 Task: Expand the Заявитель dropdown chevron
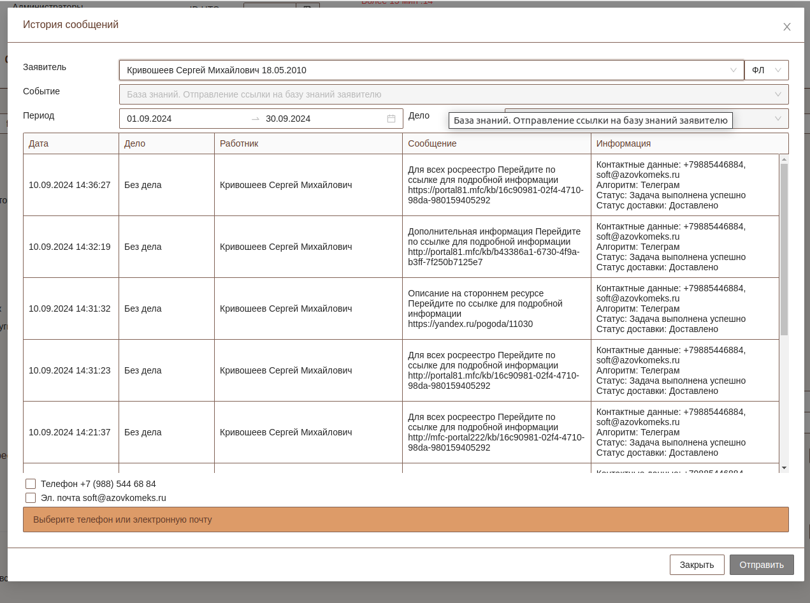click(733, 70)
